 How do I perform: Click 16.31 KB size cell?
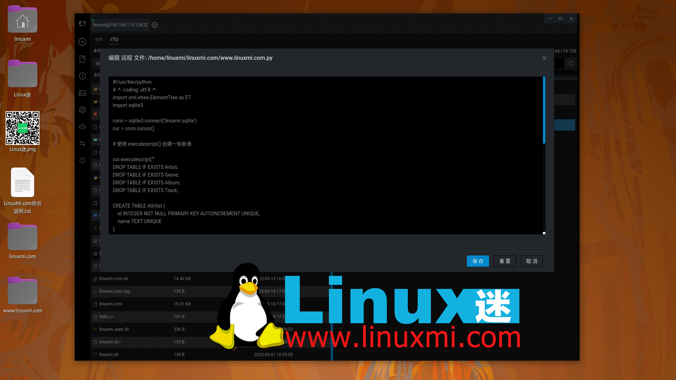point(182,304)
